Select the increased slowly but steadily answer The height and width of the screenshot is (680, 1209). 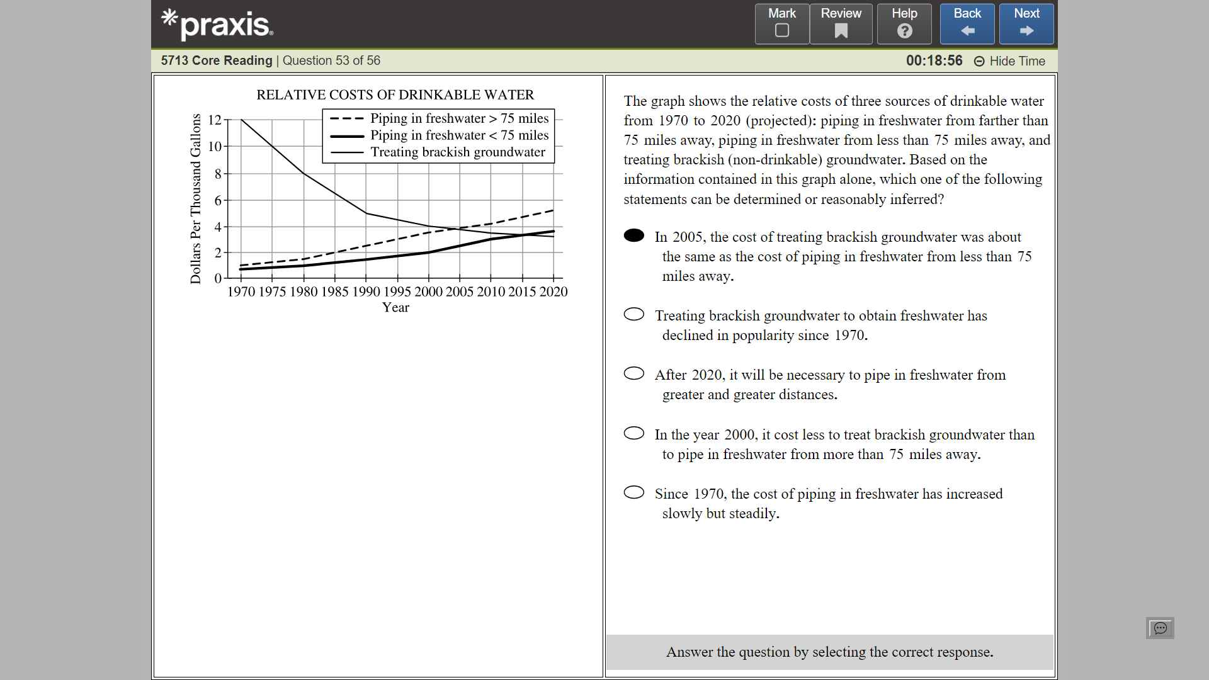click(634, 492)
